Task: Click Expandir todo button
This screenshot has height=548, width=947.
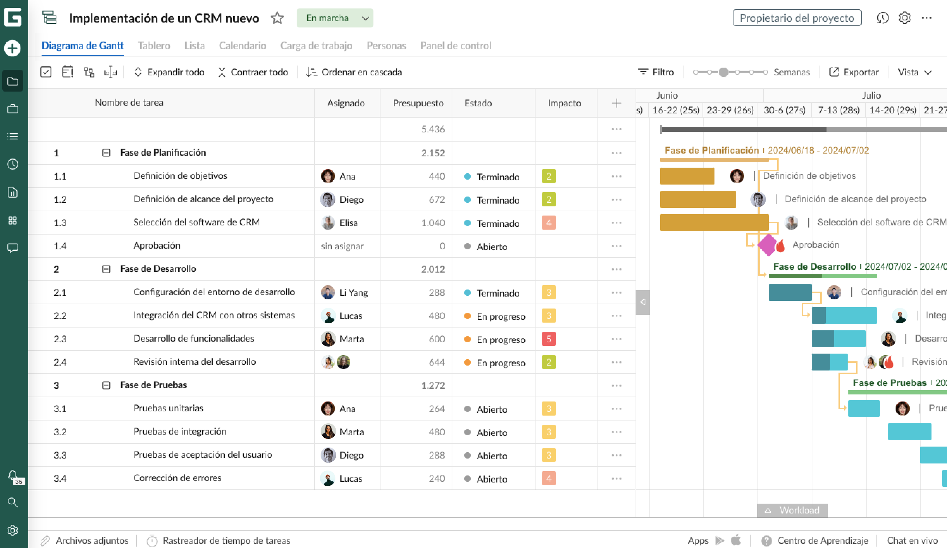Action: point(169,72)
